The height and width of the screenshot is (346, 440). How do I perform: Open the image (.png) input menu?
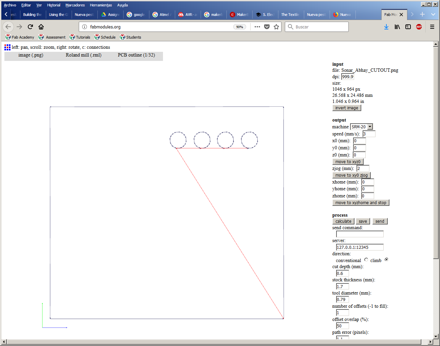point(31,55)
